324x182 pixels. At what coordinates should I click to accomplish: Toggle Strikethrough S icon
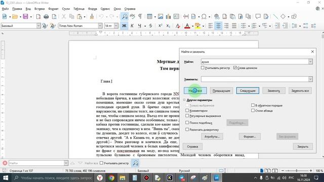tap(150, 26)
